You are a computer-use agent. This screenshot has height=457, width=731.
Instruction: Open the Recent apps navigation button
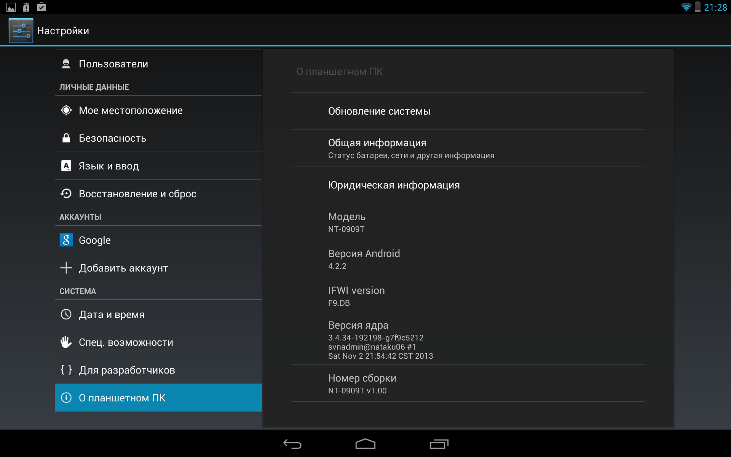click(x=439, y=444)
